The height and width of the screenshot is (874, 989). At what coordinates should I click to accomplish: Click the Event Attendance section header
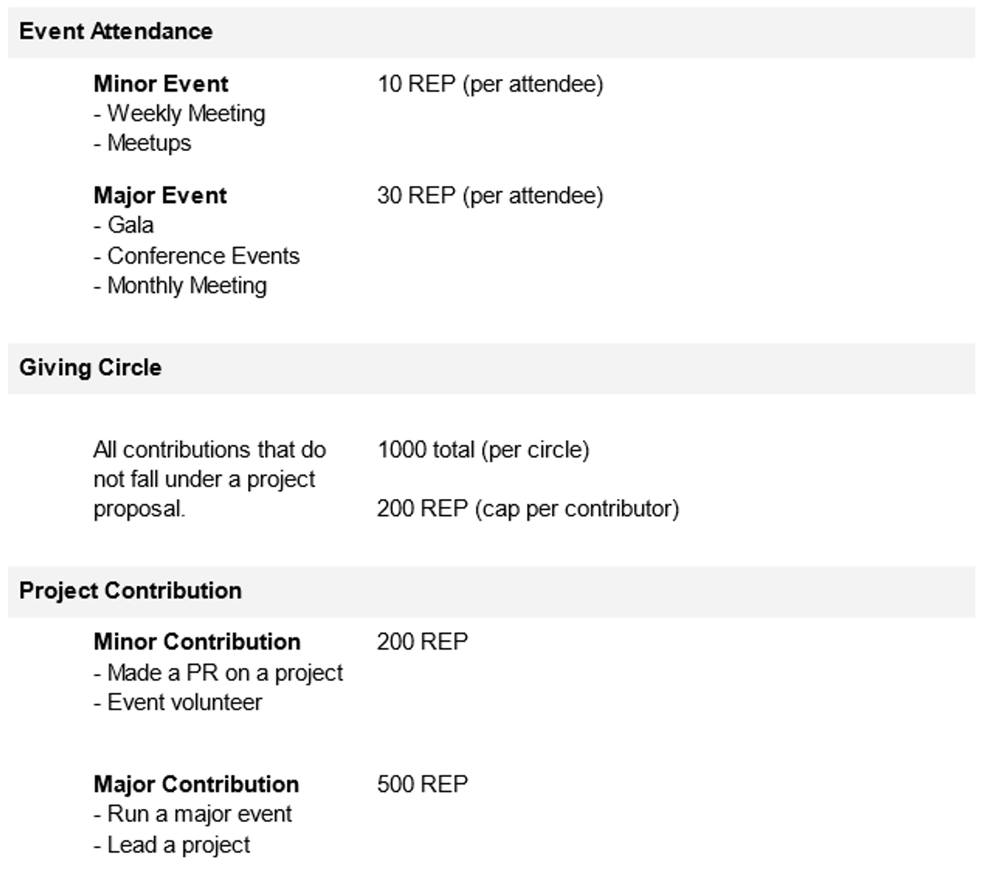click(116, 31)
